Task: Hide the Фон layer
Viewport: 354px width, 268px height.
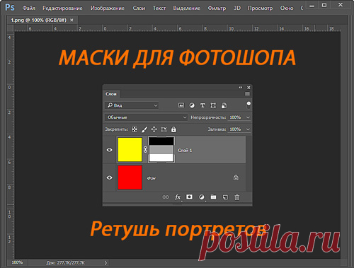Action: pos(110,177)
